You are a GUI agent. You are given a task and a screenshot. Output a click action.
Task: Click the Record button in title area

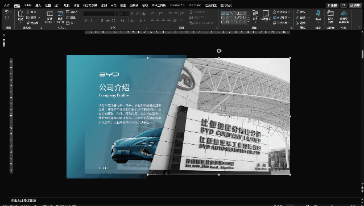pos(332,5)
